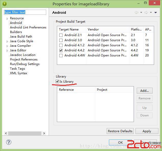Viewport: 162px width, 151px height.
Task: Click API level 19 cell
Action: click(147, 50)
